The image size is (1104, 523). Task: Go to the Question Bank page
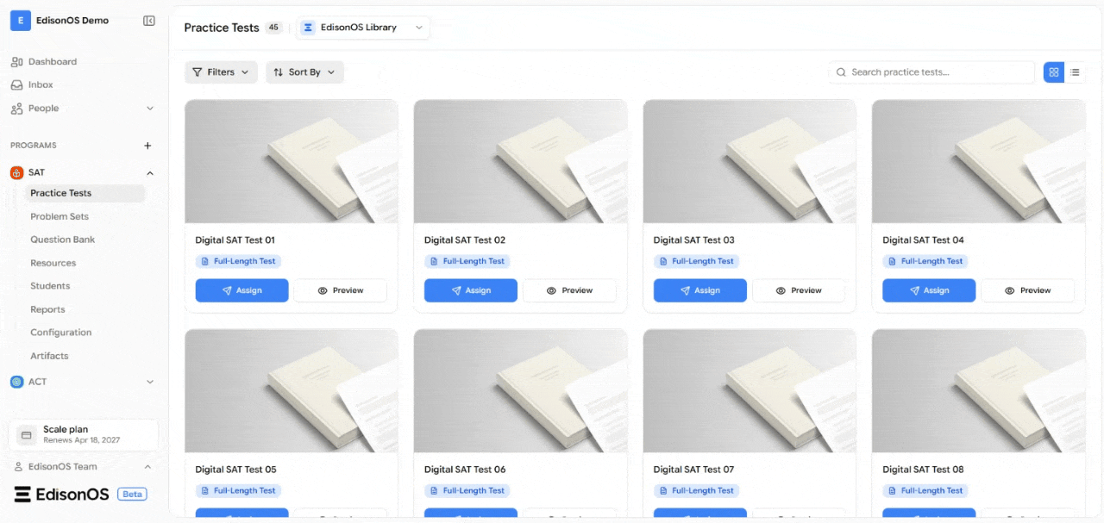click(63, 240)
